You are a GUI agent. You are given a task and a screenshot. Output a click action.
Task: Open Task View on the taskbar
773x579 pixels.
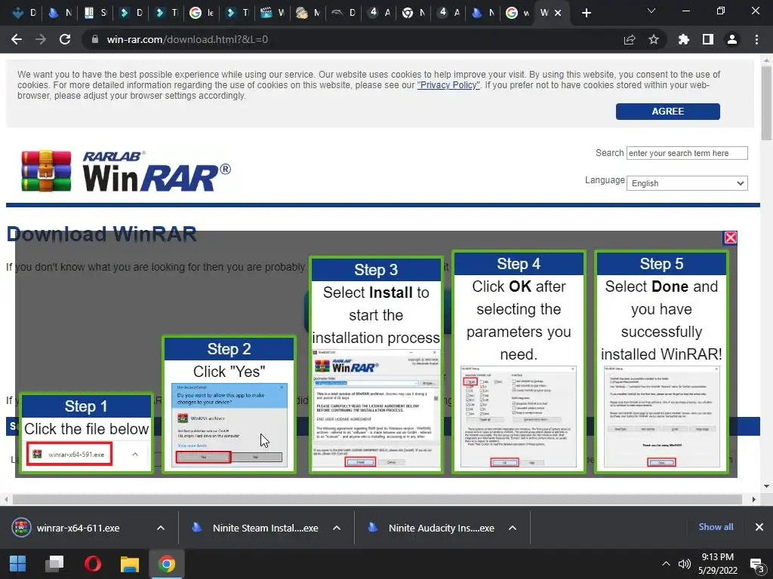(x=54, y=564)
